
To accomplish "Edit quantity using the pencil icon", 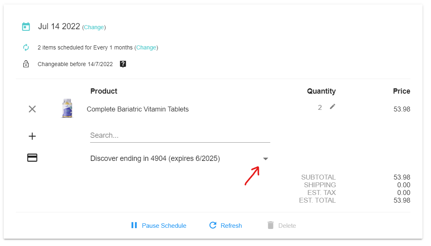I will point(332,107).
